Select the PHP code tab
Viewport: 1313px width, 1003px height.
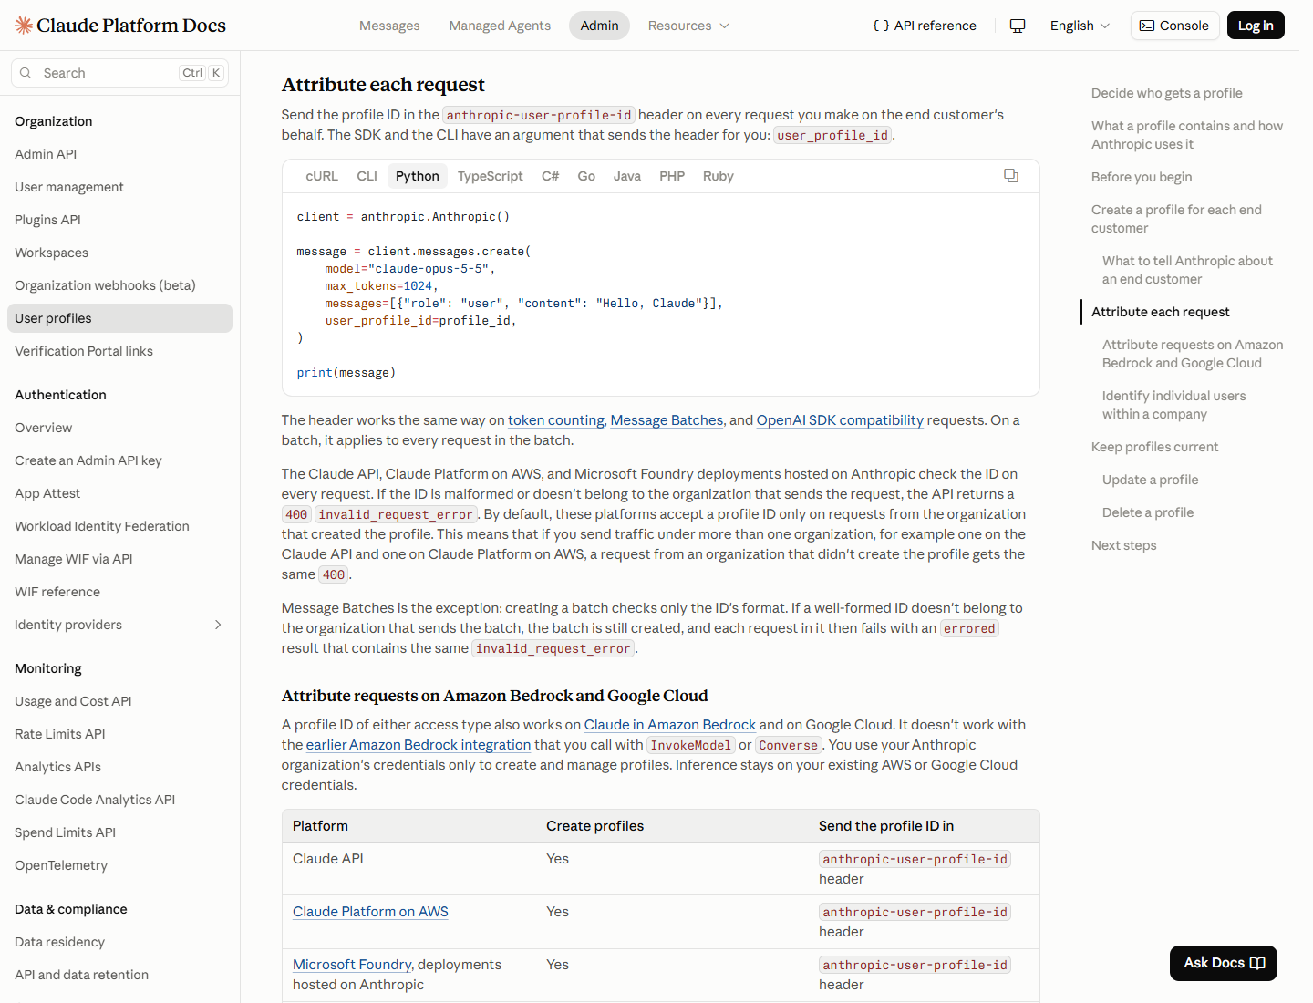click(x=672, y=176)
